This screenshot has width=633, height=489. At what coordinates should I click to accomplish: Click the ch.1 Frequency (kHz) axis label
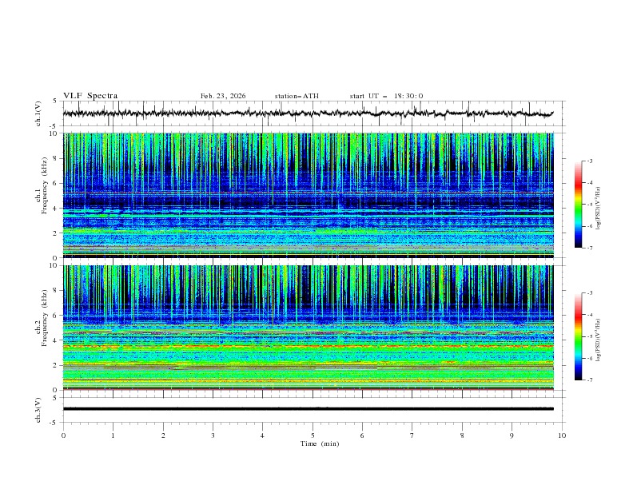(43, 189)
